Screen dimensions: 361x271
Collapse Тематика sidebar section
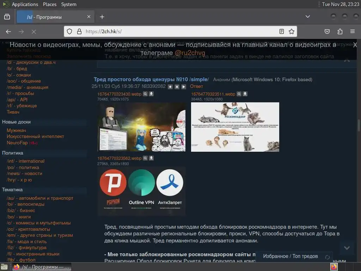[x=12, y=189]
